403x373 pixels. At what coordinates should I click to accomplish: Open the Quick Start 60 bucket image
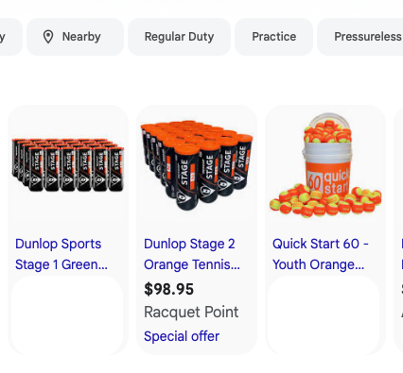325,165
